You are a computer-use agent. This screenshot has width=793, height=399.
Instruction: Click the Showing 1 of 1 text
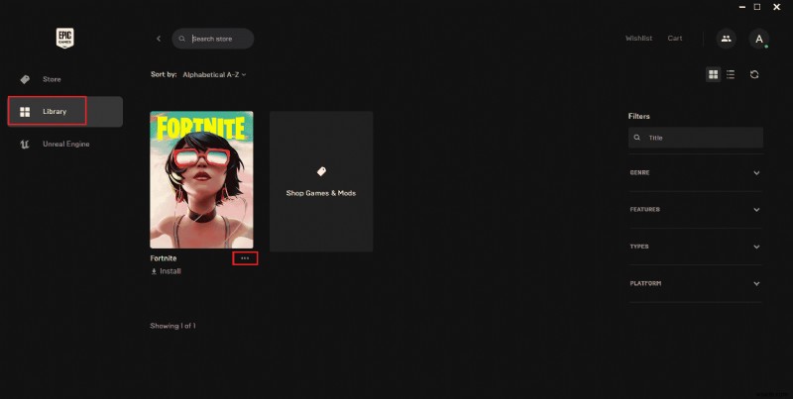pyautogui.click(x=172, y=326)
